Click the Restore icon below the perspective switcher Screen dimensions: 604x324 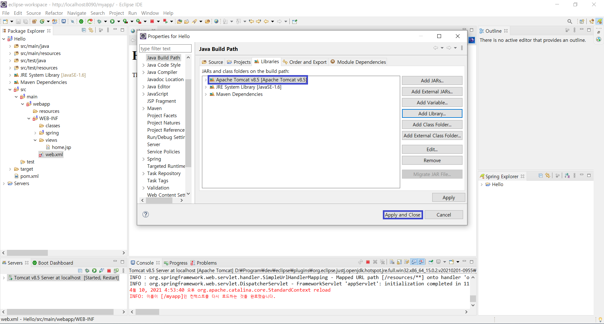pyautogui.click(x=599, y=32)
